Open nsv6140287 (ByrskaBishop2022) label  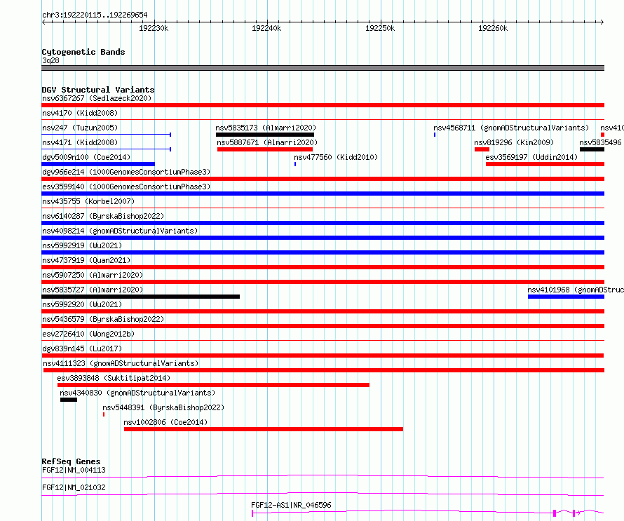coord(103,216)
